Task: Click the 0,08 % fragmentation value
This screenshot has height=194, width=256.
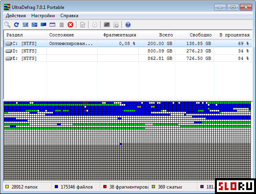Action: 127,43
